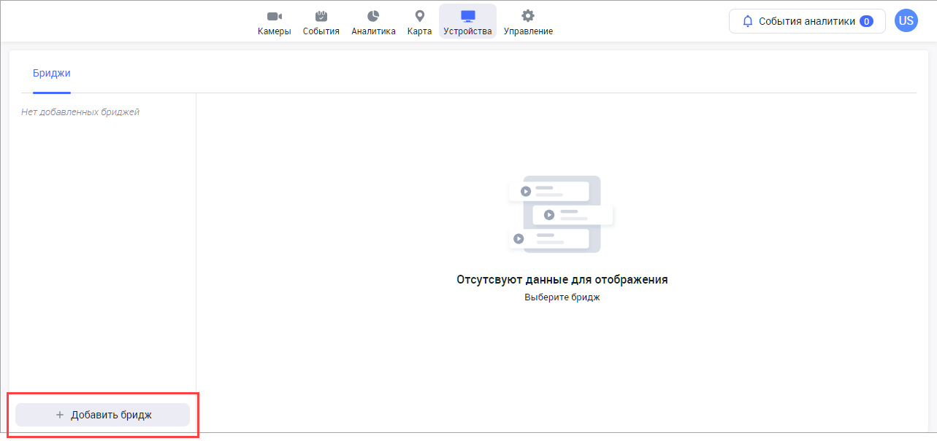Click the Устройства monitor icon

467,16
